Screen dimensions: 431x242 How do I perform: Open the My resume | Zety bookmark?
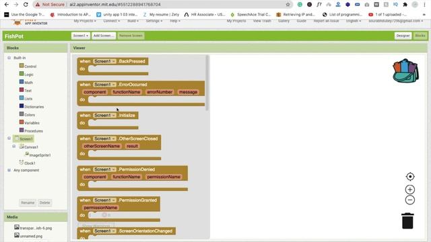[161, 15]
